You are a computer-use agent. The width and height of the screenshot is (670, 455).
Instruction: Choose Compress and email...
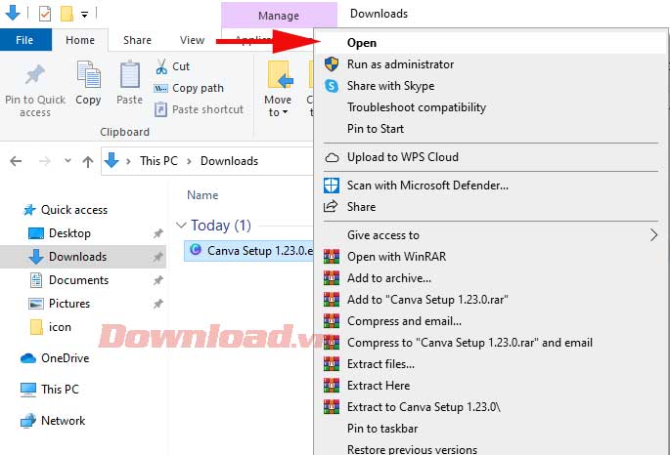(491, 321)
